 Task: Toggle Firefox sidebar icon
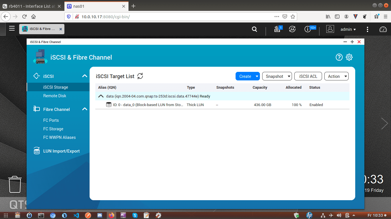click(337, 17)
